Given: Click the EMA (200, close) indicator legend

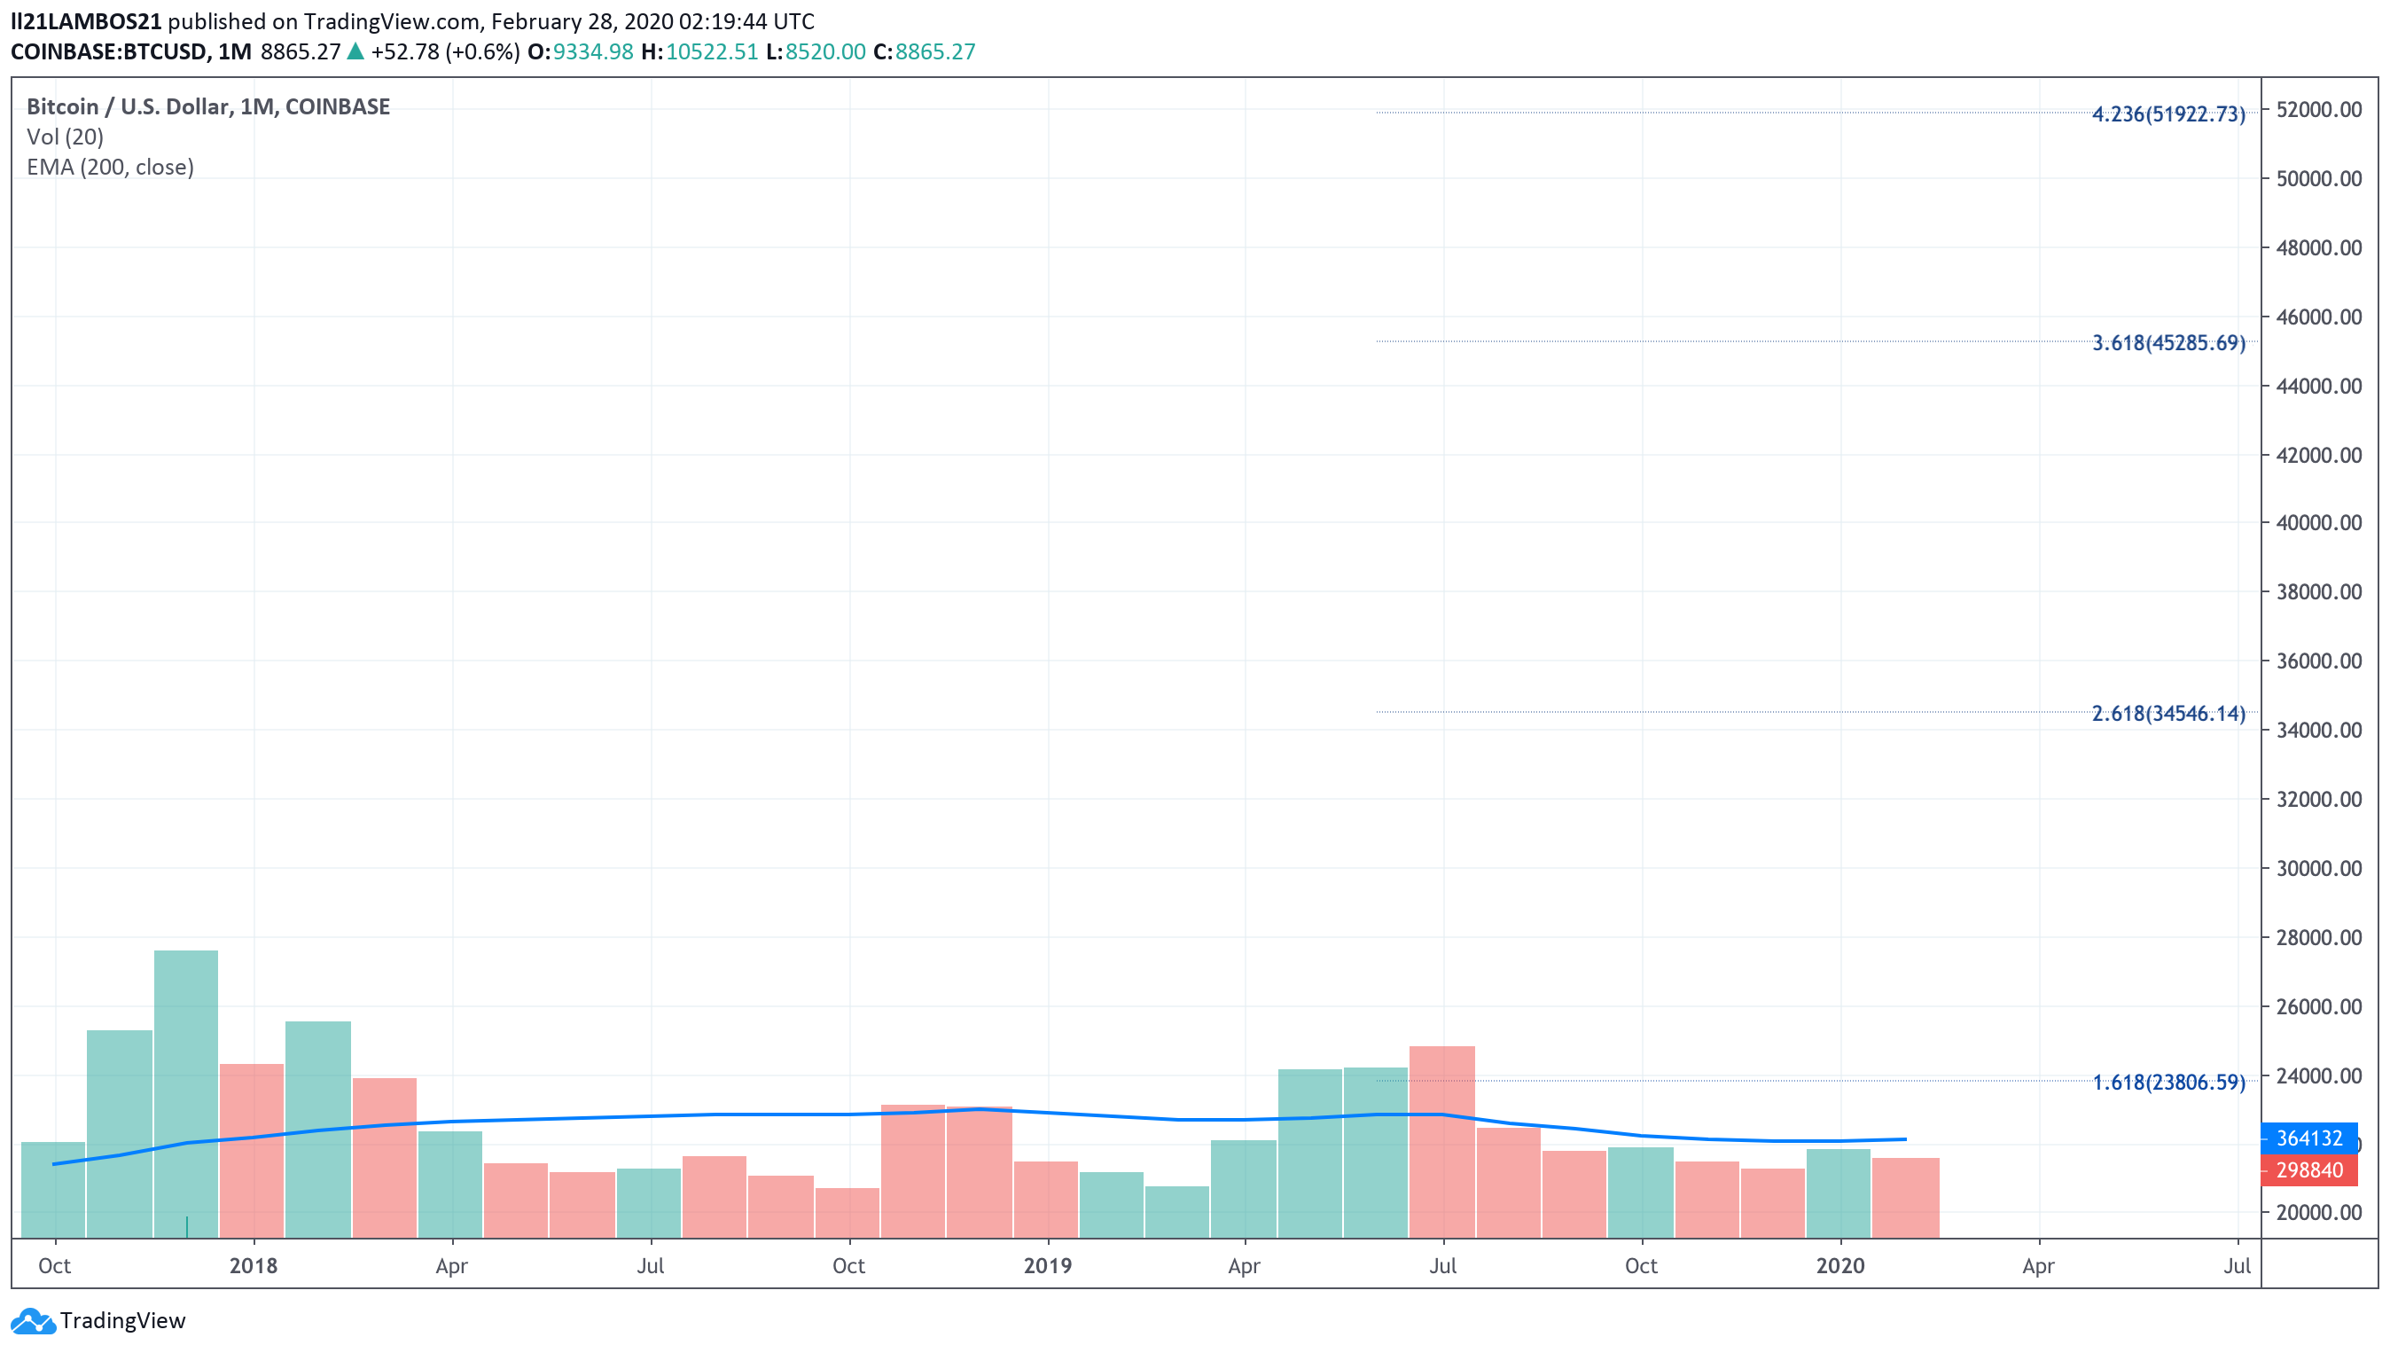Looking at the screenshot, I should [x=110, y=168].
